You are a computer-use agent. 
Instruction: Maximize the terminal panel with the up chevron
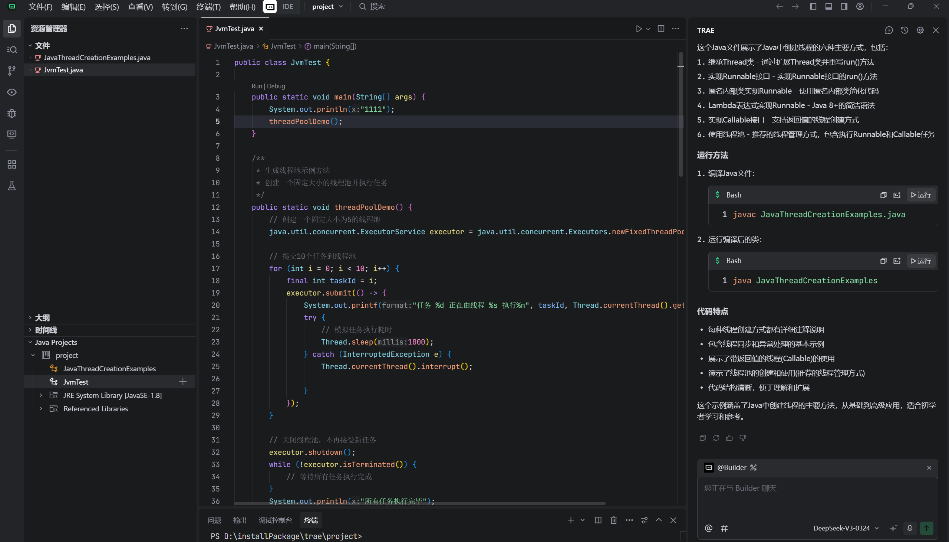click(x=659, y=520)
